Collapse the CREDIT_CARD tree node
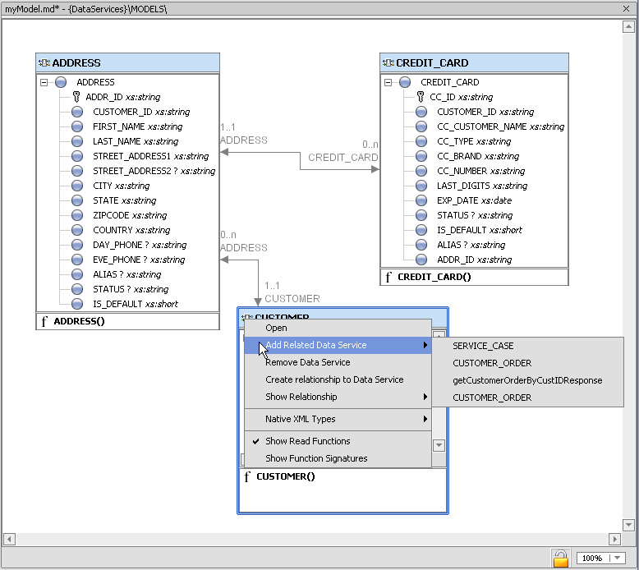The image size is (639, 570). point(388,82)
